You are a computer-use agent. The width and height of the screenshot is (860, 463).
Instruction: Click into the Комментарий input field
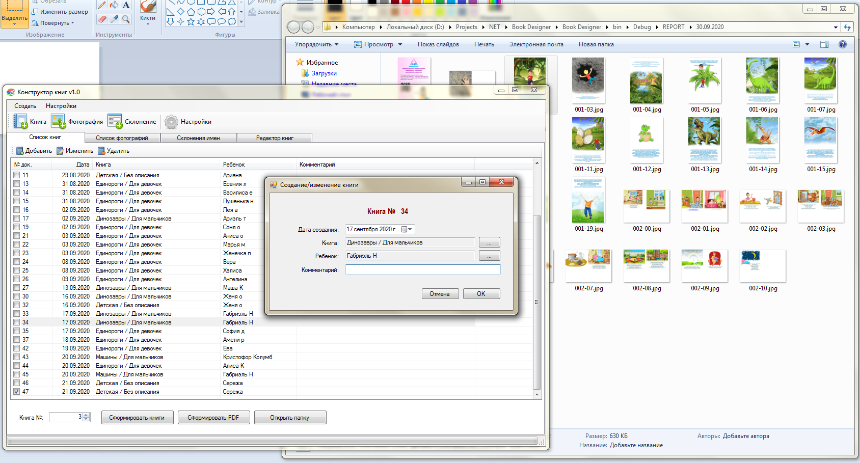[x=423, y=269]
